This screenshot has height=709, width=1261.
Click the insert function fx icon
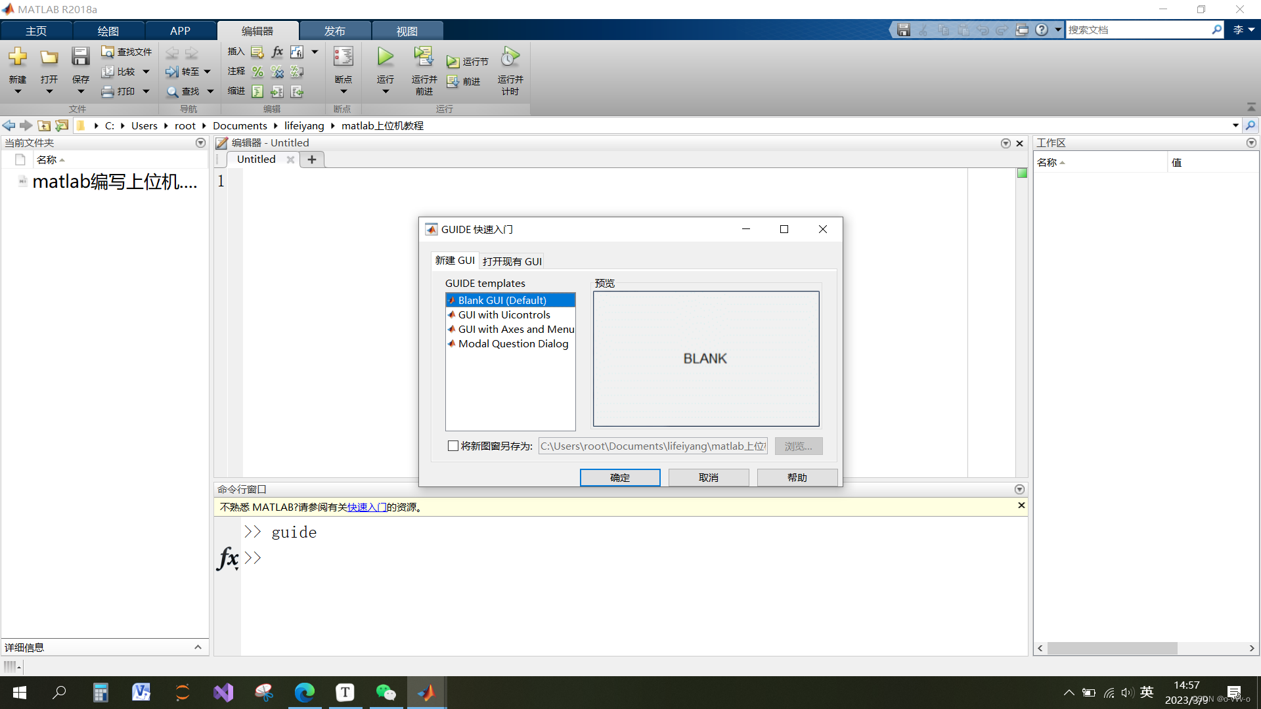[x=277, y=52]
